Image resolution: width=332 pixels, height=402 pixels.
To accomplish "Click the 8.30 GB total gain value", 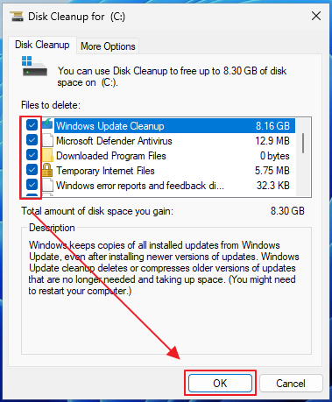I will point(287,211).
